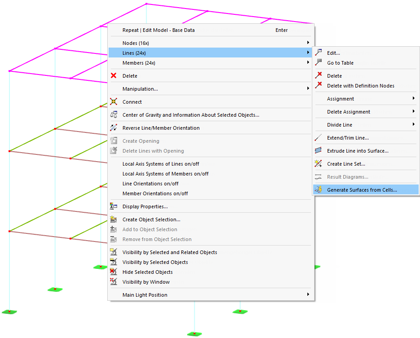Expand the Members (24x) submenu arrow
This screenshot has width=420, height=338.
coord(308,62)
